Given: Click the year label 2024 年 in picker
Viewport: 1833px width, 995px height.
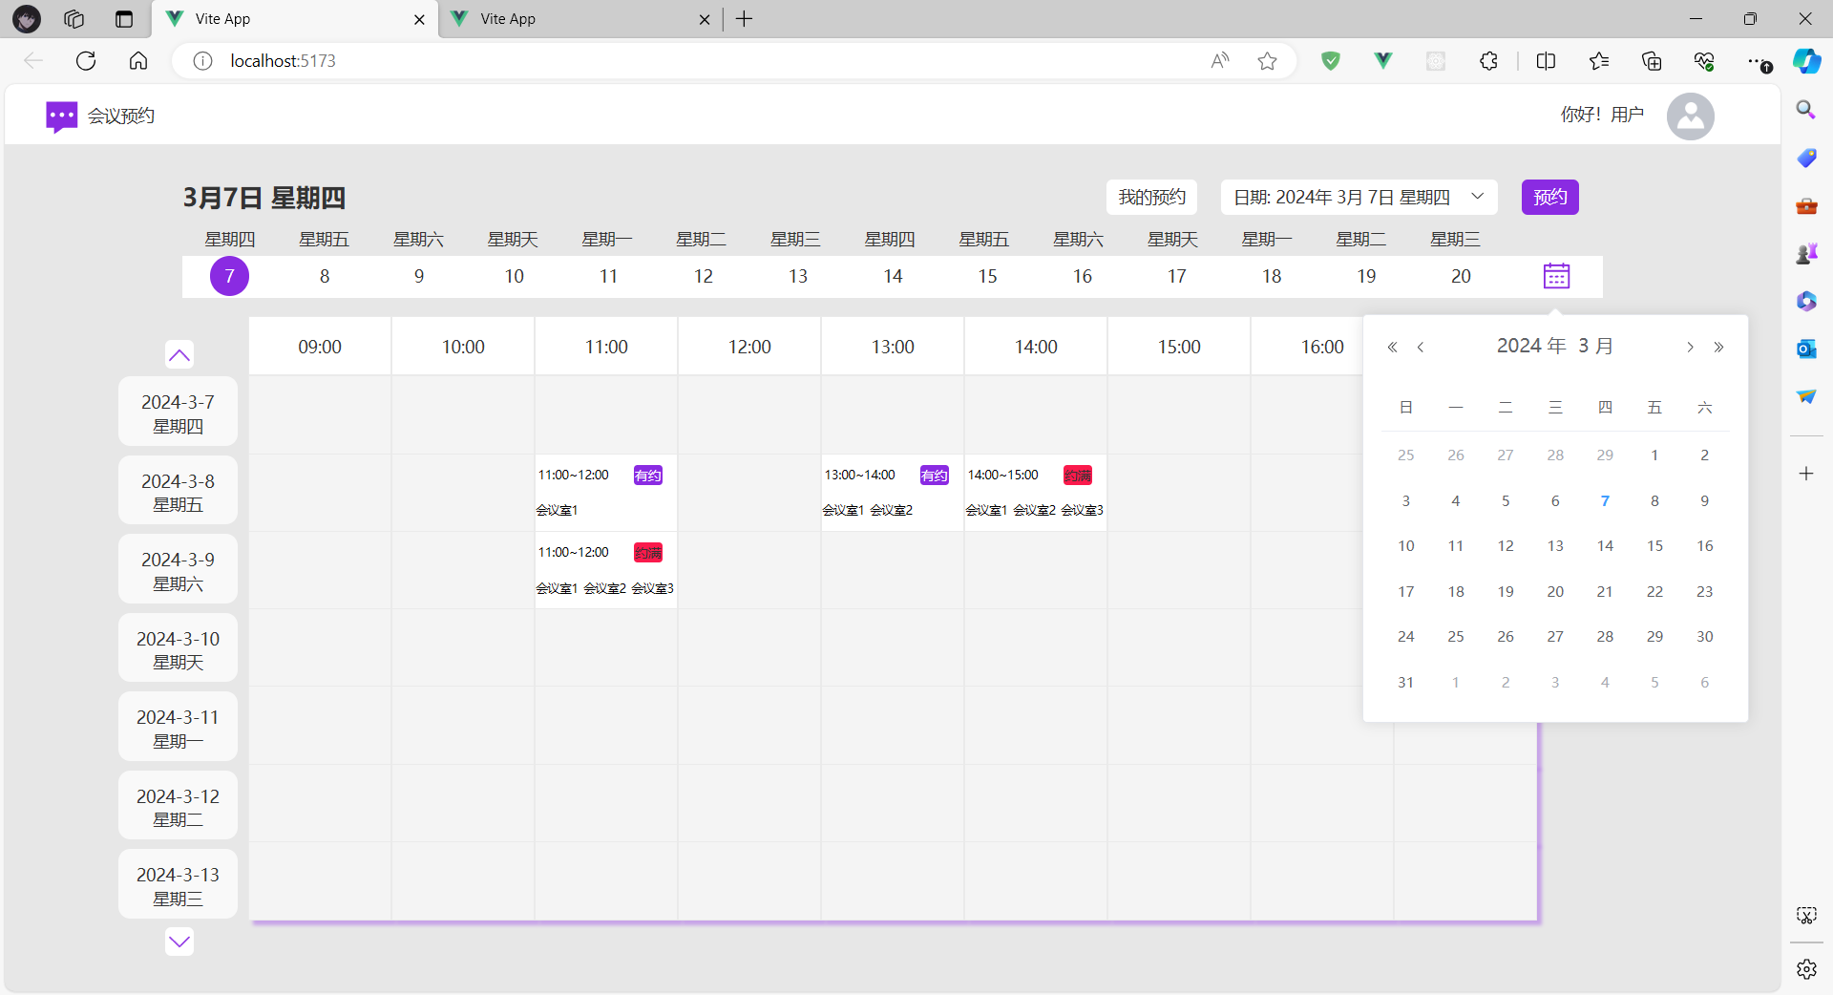Looking at the screenshot, I should (1531, 346).
